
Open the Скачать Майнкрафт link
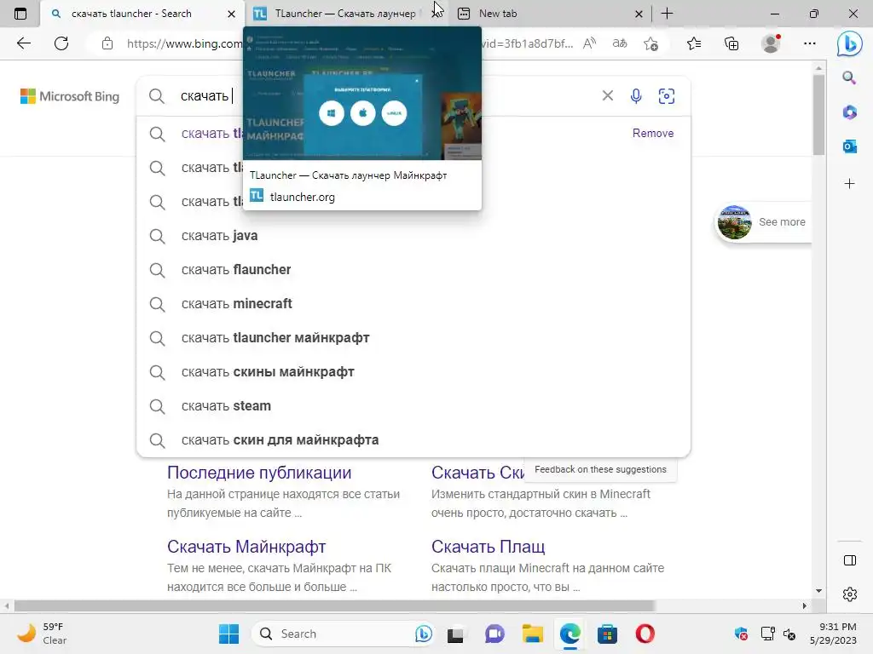pos(246,547)
